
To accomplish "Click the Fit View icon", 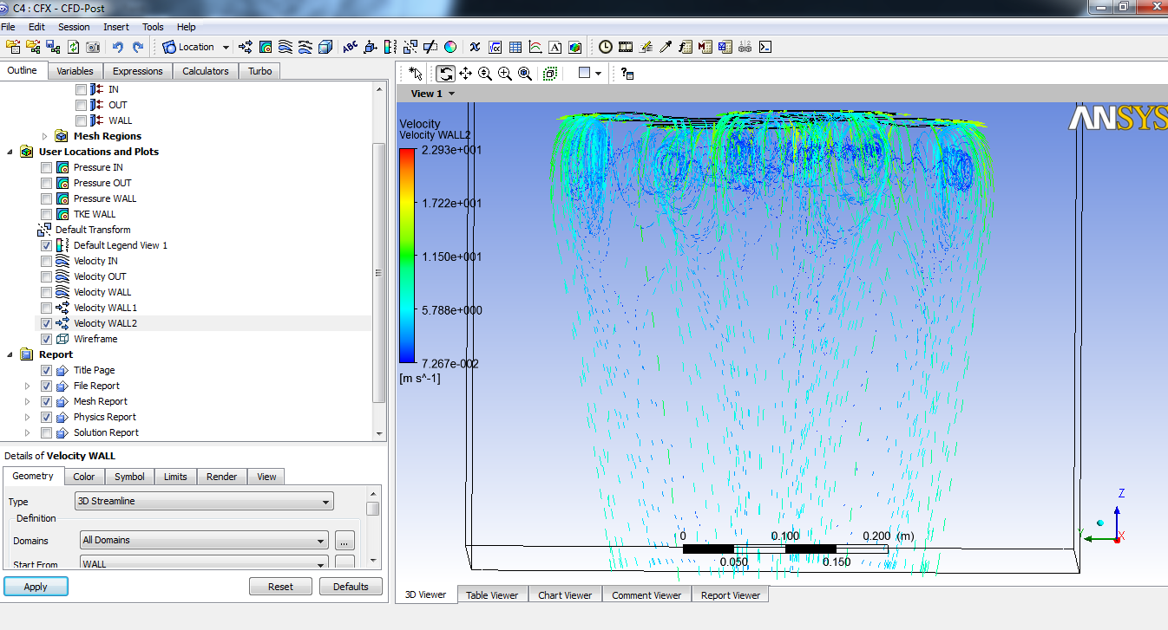I will 525,74.
